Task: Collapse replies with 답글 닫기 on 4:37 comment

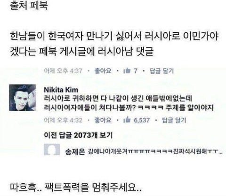Action: click(x=162, y=71)
